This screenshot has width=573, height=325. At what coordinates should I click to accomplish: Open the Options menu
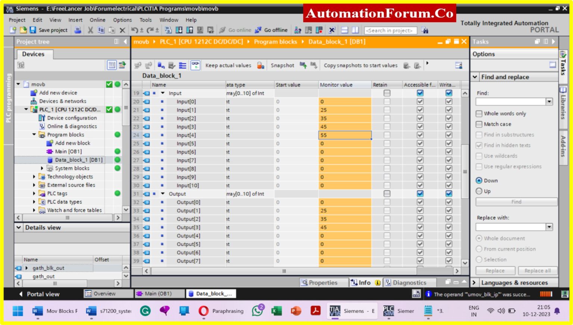(x=122, y=20)
